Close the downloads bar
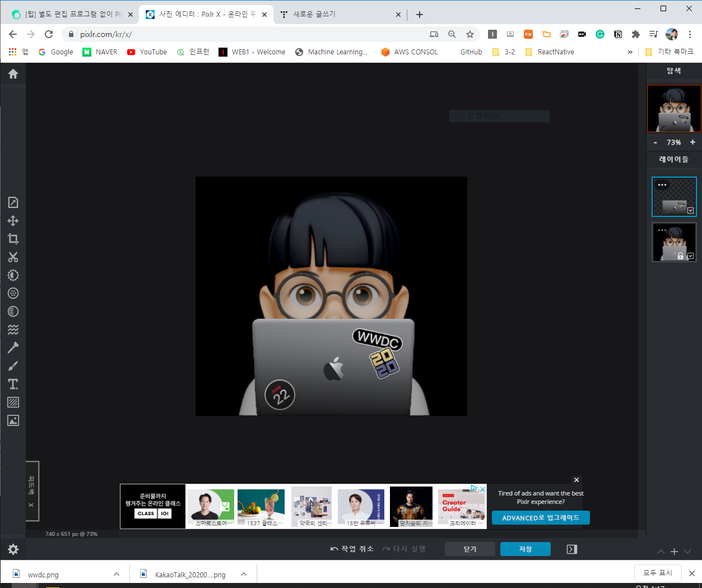The image size is (702, 588). [x=691, y=573]
